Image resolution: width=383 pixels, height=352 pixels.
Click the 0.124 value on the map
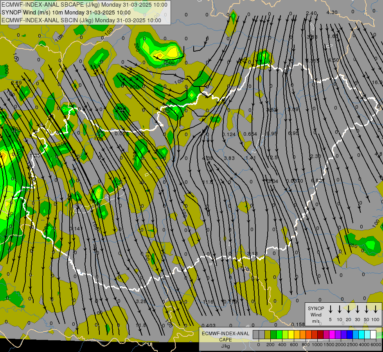pos(229,135)
